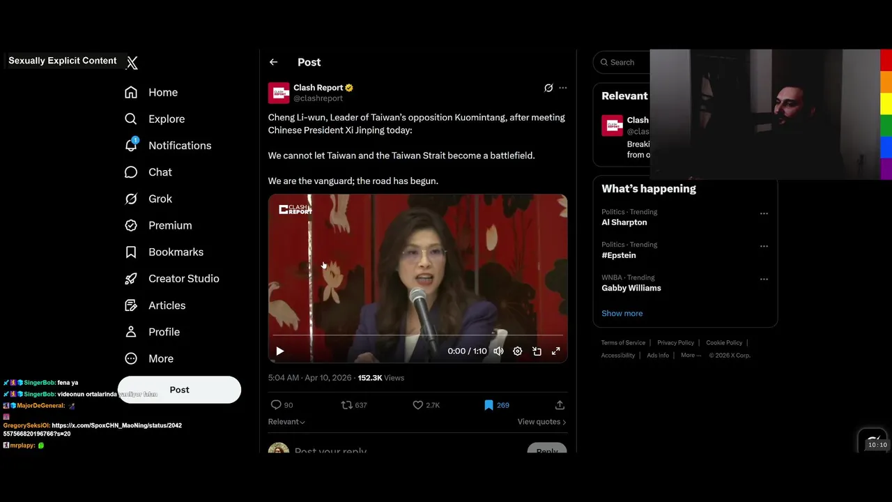Open the Terms of Service link
This screenshot has height=502, width=892.
point(623,342)
